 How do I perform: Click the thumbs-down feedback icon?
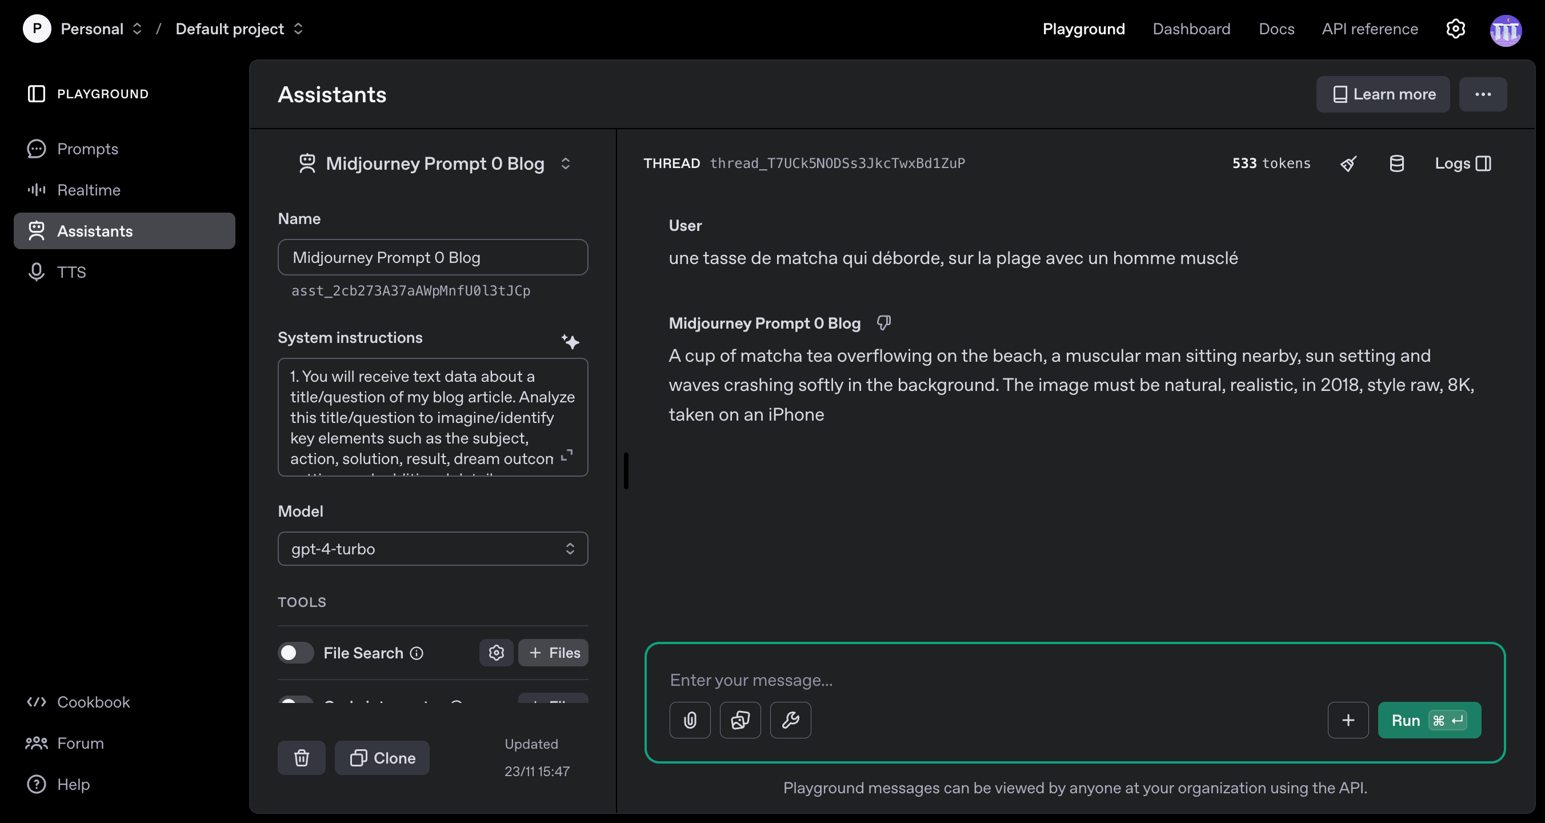pos(883,323)
